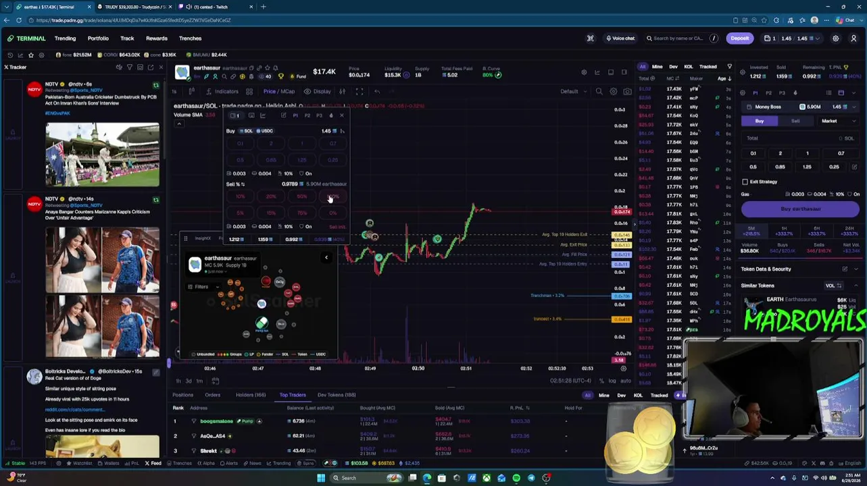Open the user profile icon

pyautogui.click(x=853, y=38)
